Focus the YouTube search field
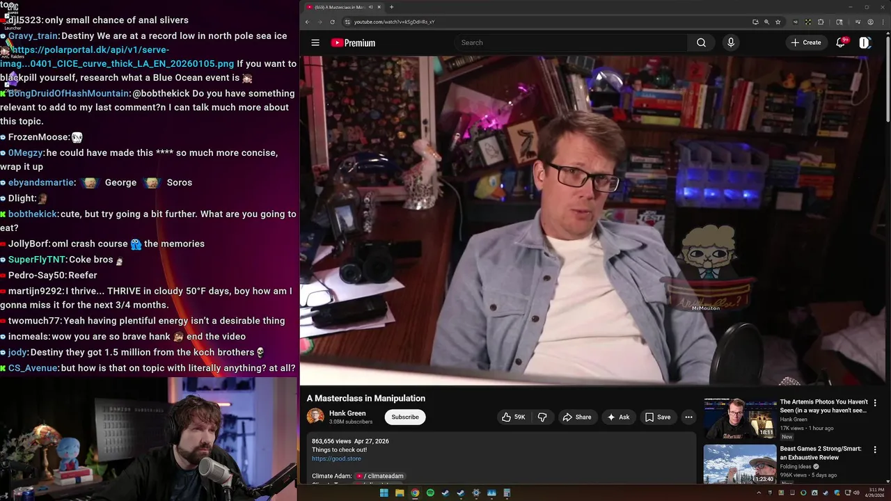 tap(571, 42)
